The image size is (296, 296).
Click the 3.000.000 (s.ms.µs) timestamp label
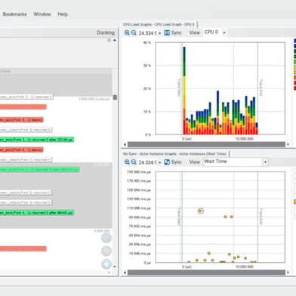(94, 99)
